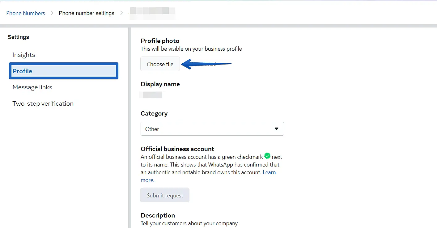437x228 pixels.
Task: Go to Message links settings
Action: point(32,87)
